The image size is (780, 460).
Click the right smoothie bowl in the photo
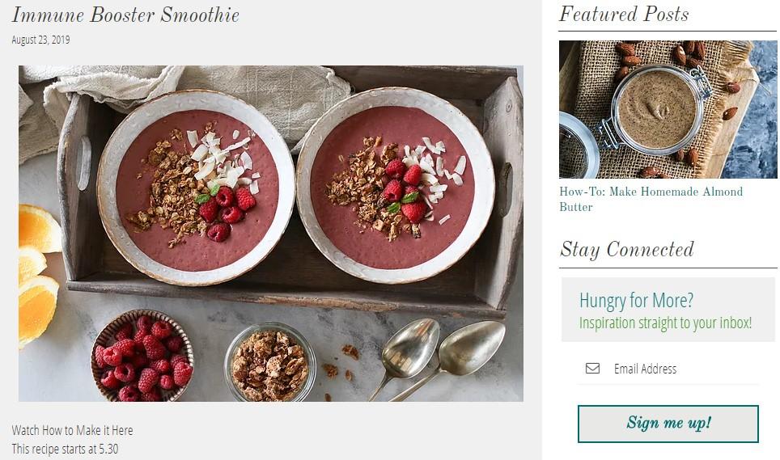pyautogui.click(x=396, y=185)
